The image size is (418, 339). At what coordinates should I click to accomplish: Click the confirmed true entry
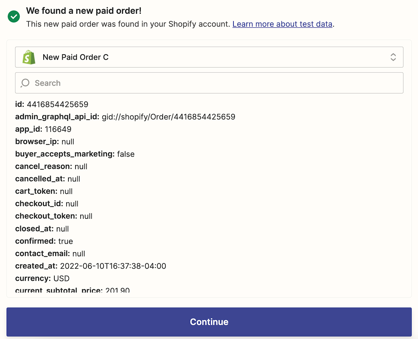[x=44, y=241]
